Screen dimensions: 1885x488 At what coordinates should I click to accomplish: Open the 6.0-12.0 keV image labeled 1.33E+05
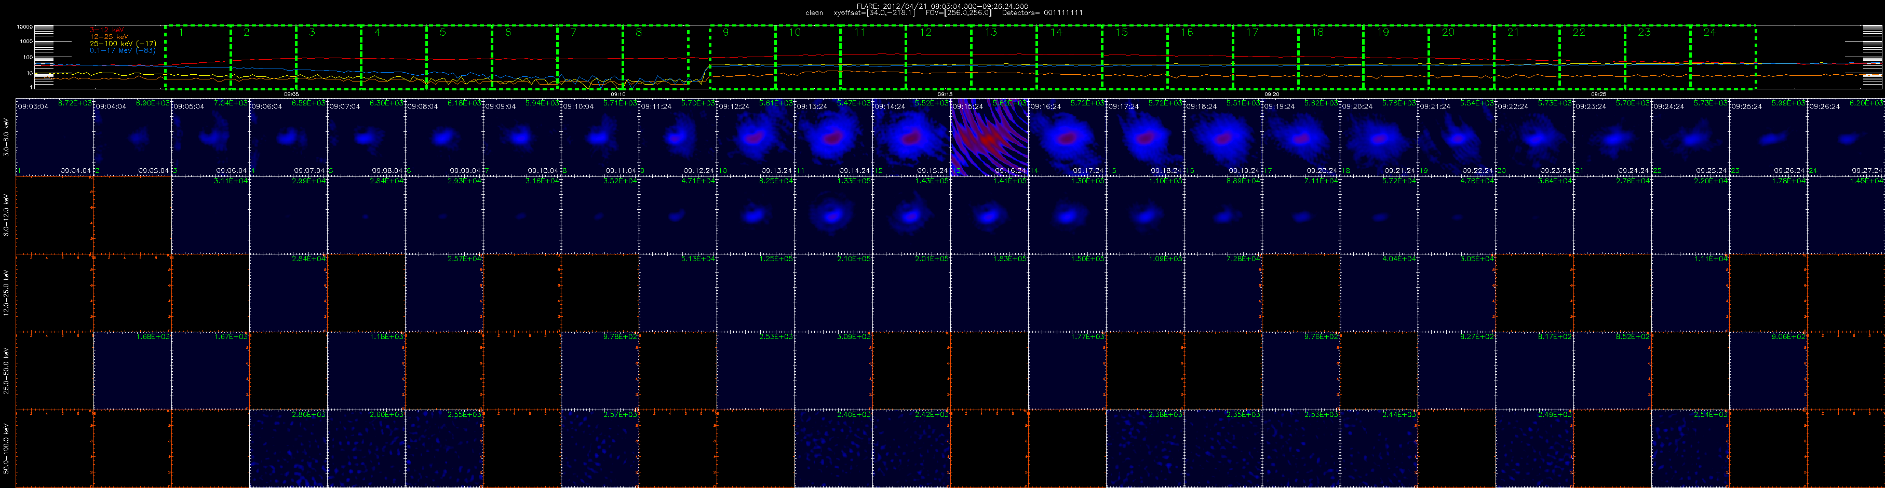tap(833, 215)
